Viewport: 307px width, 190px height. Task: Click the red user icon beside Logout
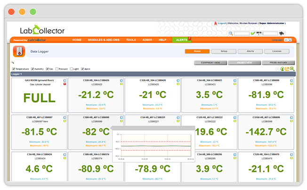coord(215,23)
